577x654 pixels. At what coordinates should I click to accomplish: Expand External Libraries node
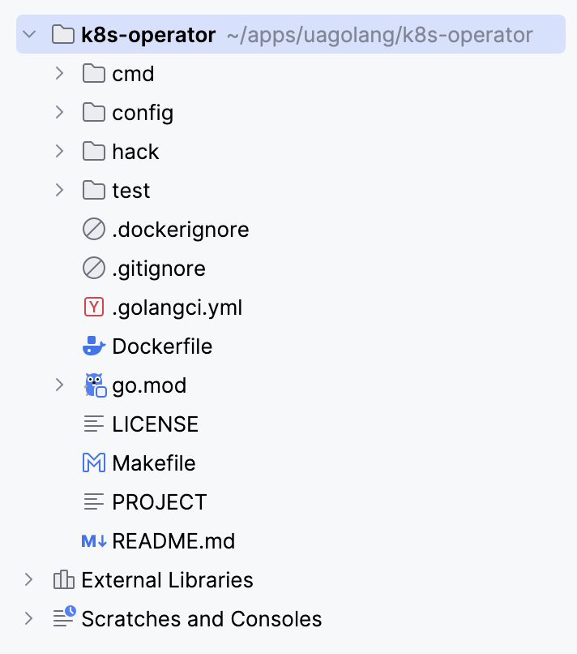28,580
